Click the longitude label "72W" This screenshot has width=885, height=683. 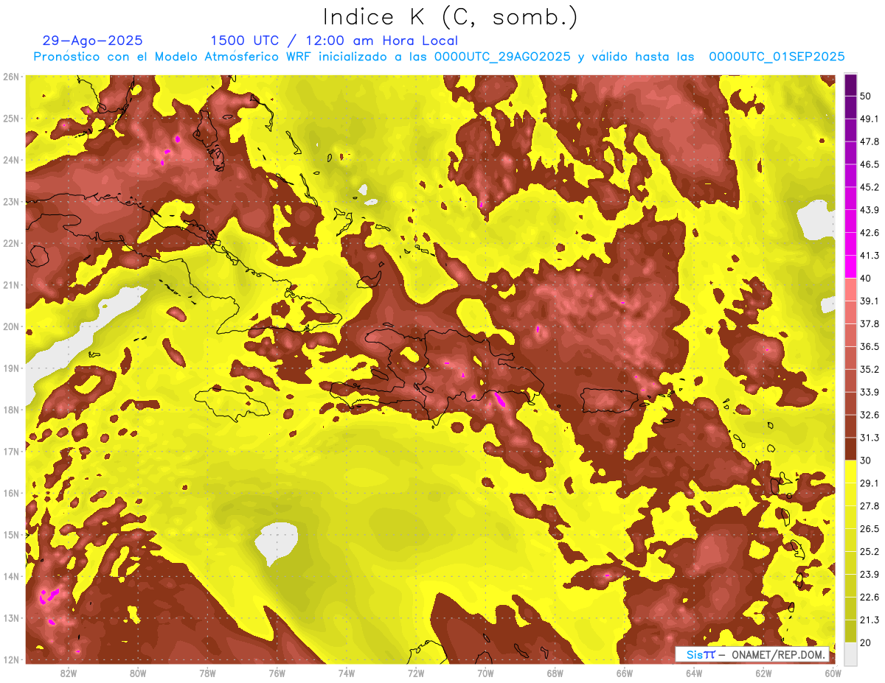tap(416, 673)
